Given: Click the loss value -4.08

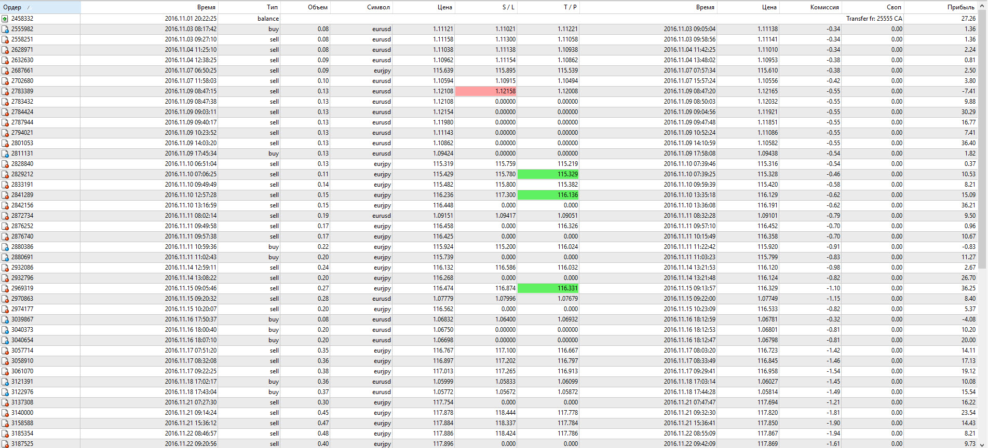Looking at the screenshot, I should [x=969, y=319].
